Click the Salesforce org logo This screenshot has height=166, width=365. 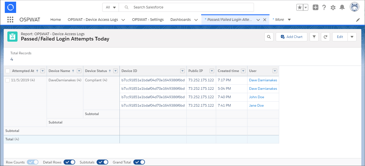(10, 7)
